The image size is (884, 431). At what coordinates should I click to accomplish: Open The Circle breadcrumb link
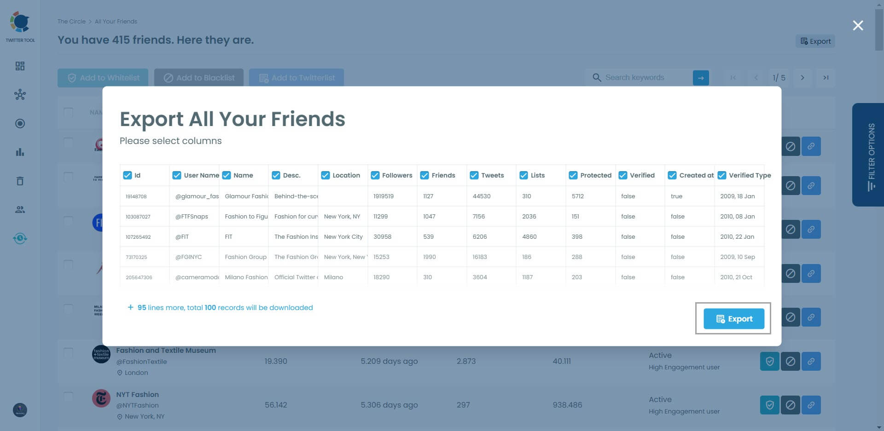71,21
